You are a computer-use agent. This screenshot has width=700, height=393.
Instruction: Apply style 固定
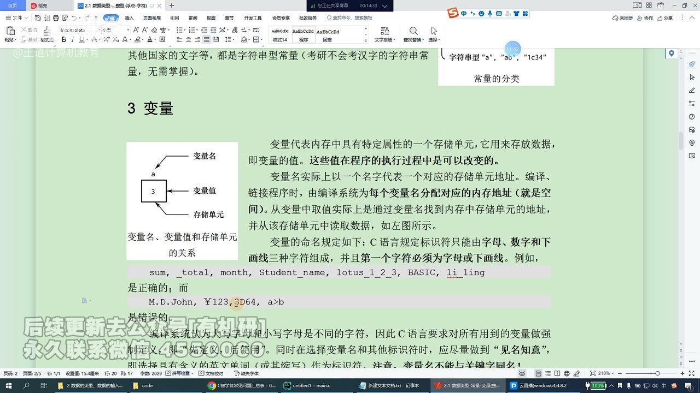(x=327, y=35)
